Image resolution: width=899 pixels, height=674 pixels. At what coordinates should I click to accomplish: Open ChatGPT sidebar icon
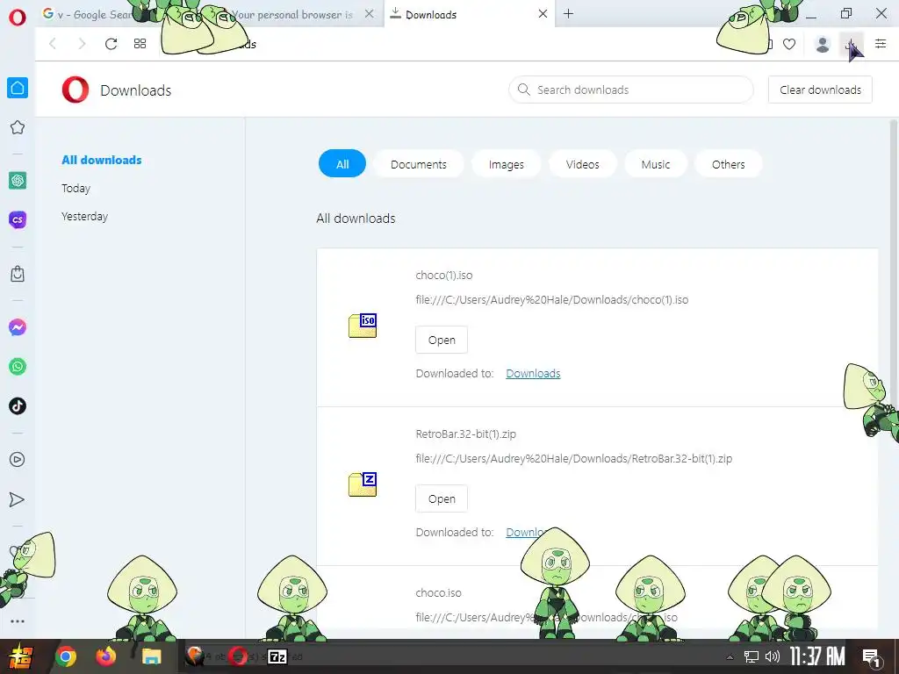pos(18,181)
